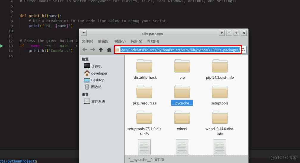300x163 pixels.
Task: Select the setuptools folder
Action: pos(220,95)
